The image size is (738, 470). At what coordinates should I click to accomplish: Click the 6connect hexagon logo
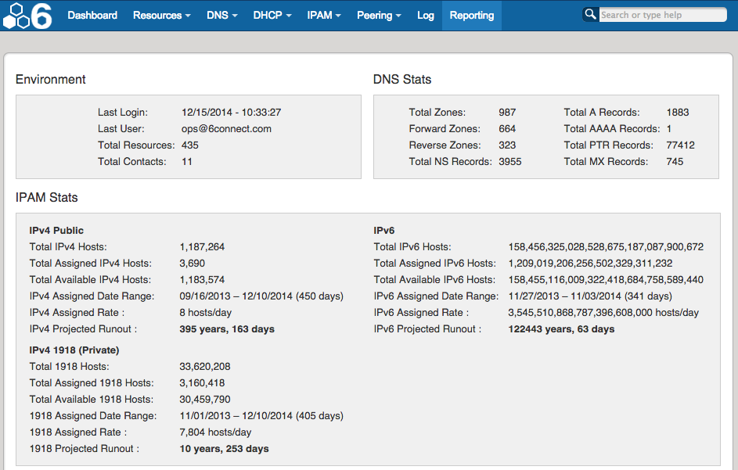(27, 16)
